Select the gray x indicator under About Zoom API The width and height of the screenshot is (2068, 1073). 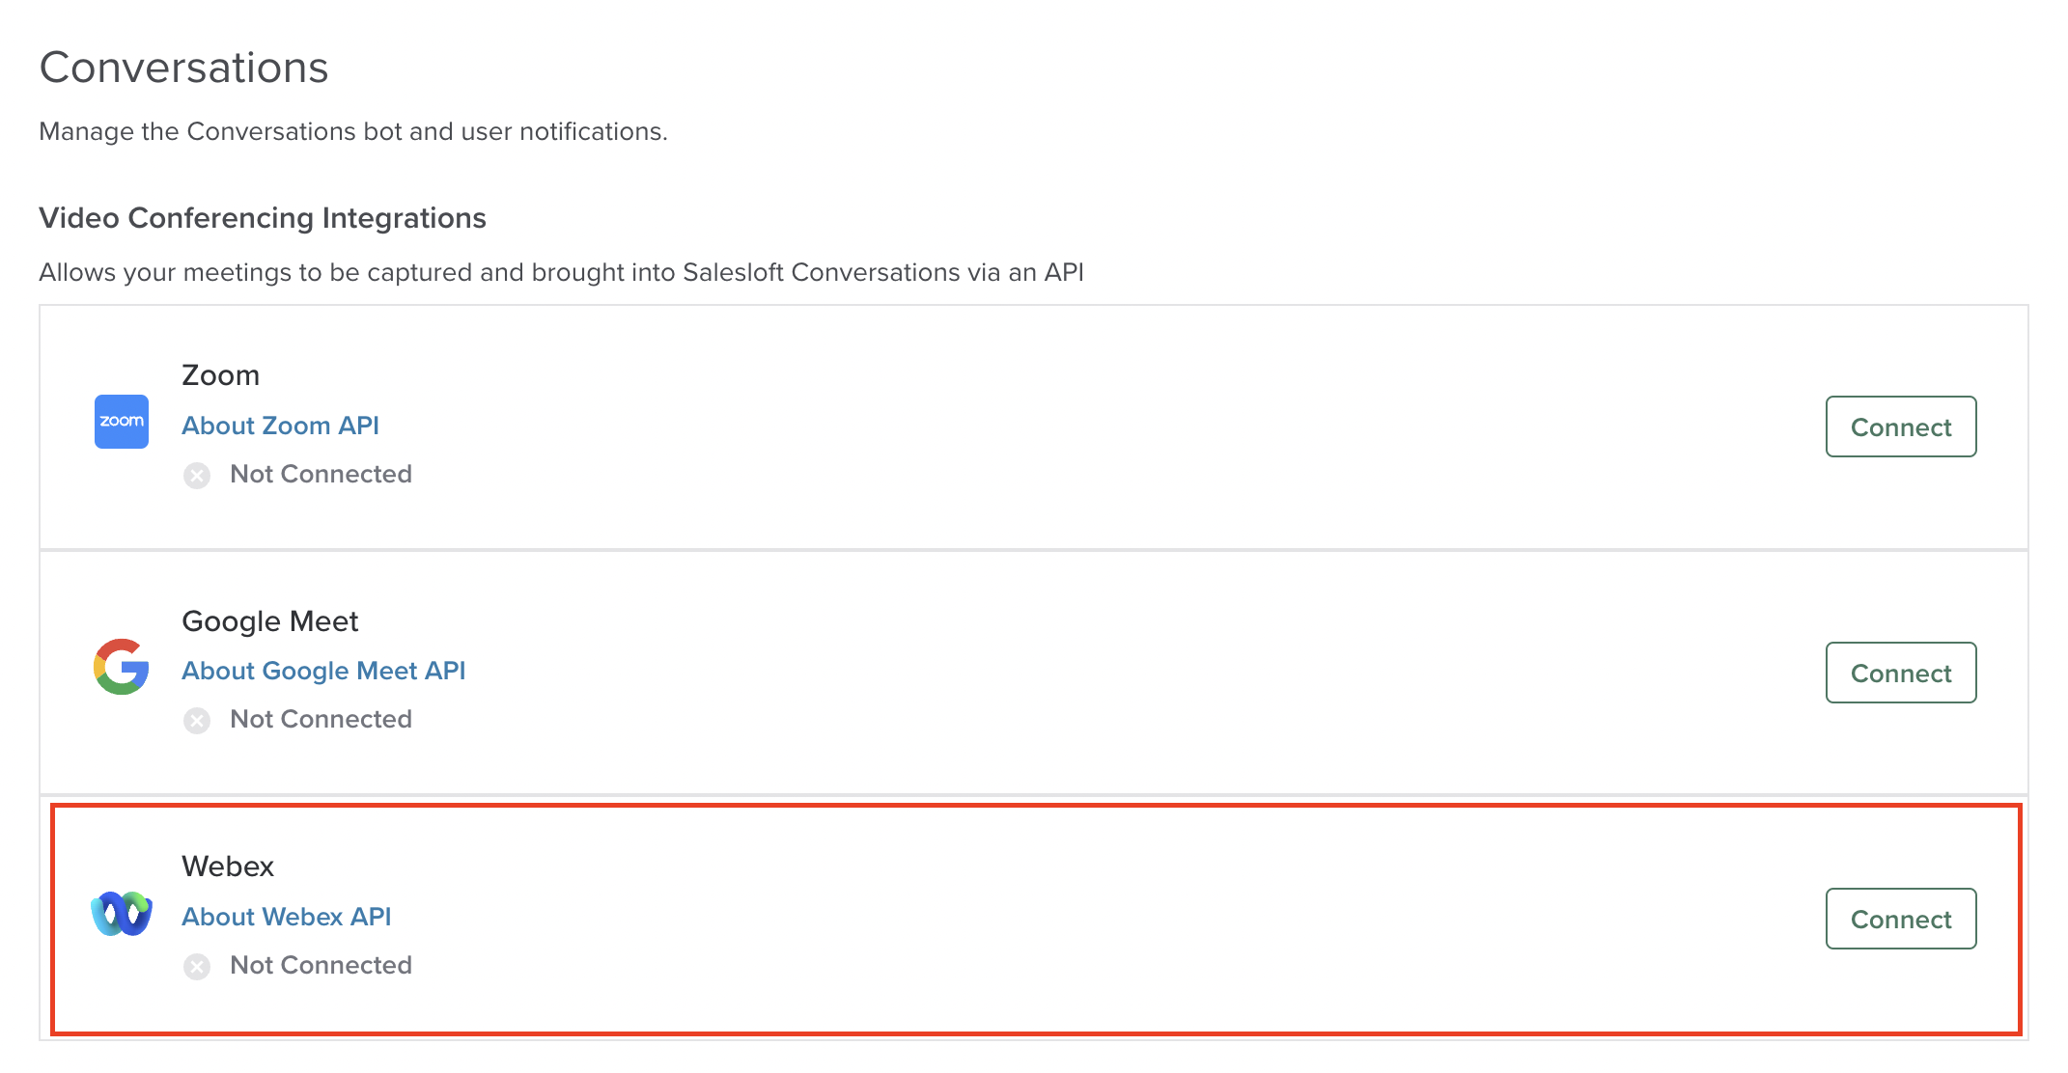pos(197,475)
